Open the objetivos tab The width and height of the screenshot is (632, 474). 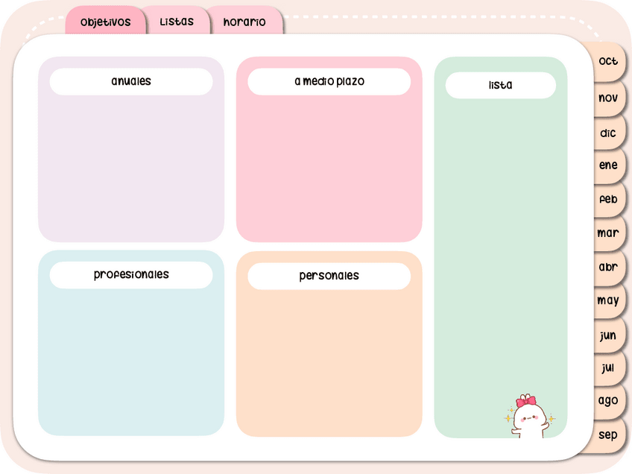point(106,21)
